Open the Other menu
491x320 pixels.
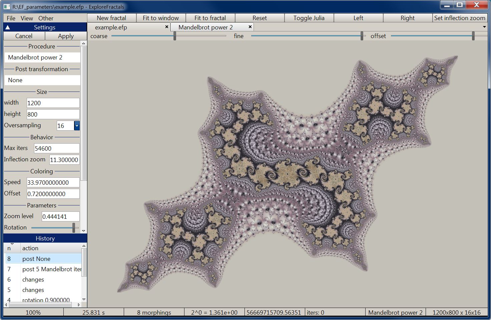[x=46, y=18]
